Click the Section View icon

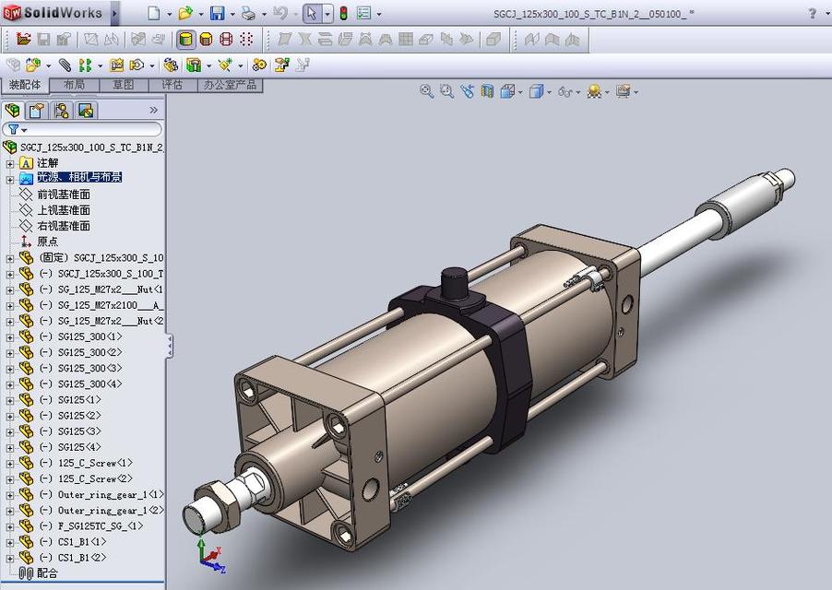click(x=487, y=91)
